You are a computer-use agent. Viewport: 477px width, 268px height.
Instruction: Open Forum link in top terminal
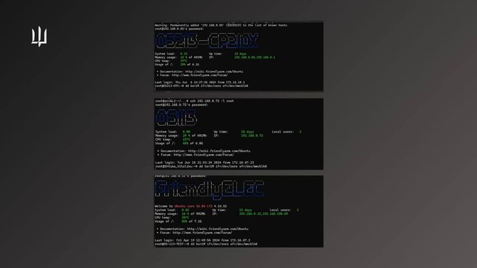[200, 75]
